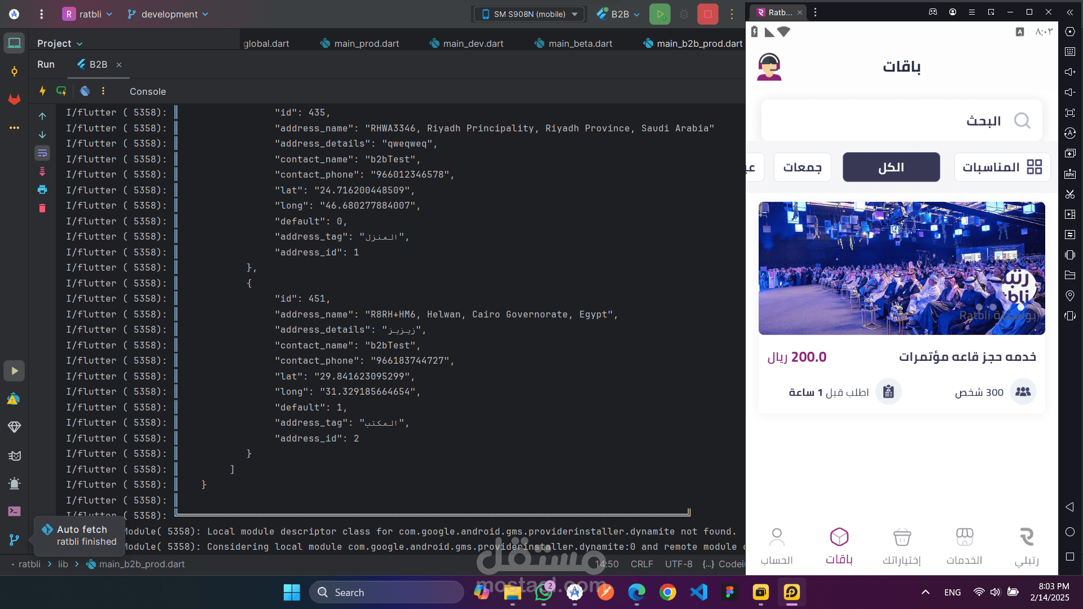Toggle soft-wrap in the console
This screenshot has width=1083, height=609.
[42, 153]
